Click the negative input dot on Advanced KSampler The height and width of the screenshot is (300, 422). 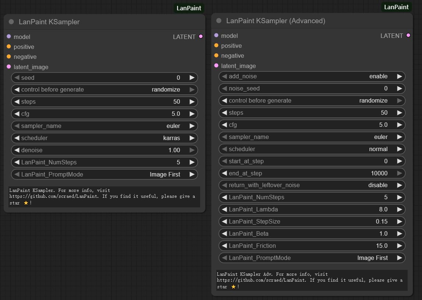click(216, 56)
